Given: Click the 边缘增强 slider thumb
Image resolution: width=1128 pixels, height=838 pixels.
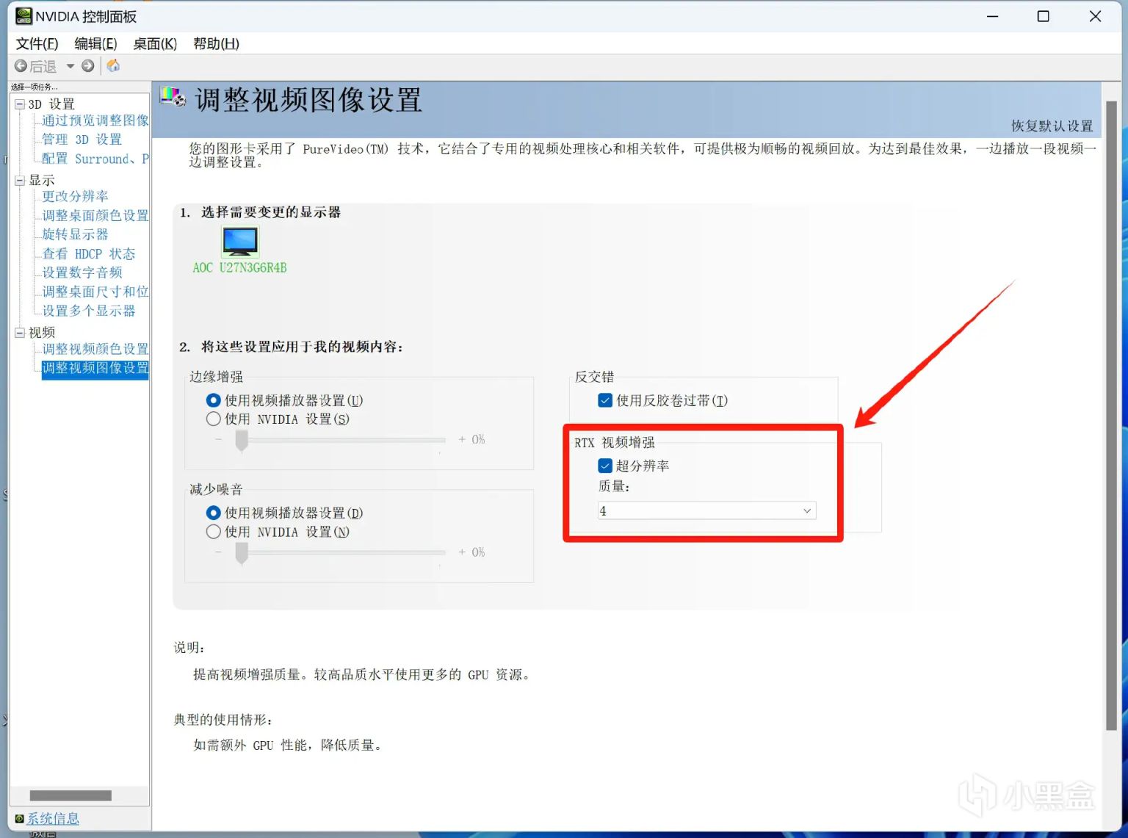Looking at the screenshot, I should [x=242, y=441].
